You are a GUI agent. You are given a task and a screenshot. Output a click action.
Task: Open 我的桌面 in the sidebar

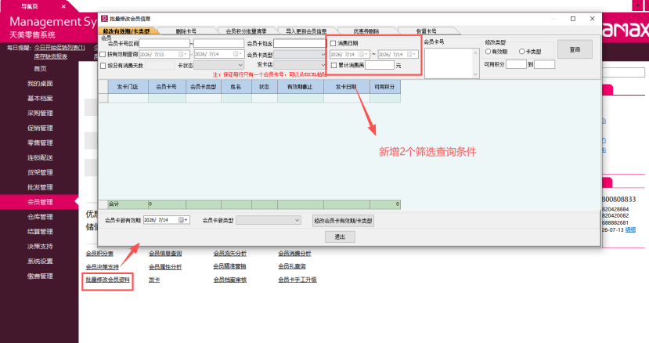click(x=40, y=84)
